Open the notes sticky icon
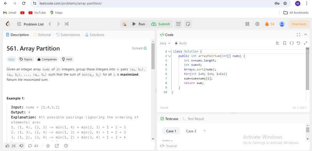The height and width of the screenshot is (151, 312). pyautogui.click(x=188, y=24)
